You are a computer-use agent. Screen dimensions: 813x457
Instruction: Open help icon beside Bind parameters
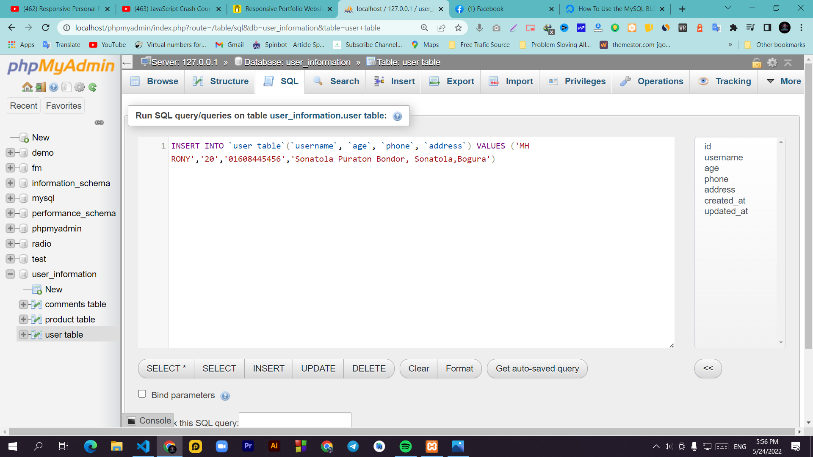point(225,396)
